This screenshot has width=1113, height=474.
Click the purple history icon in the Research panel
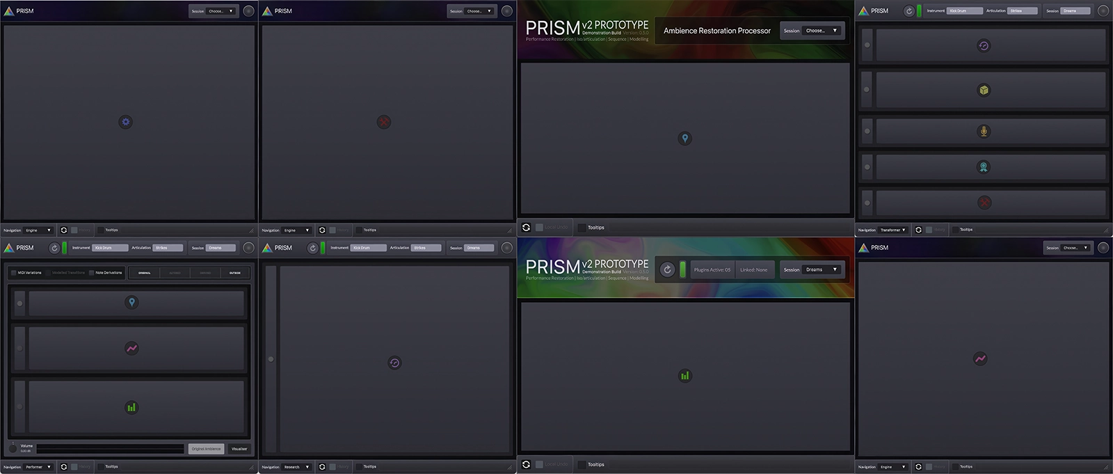[x=394, y=363]
